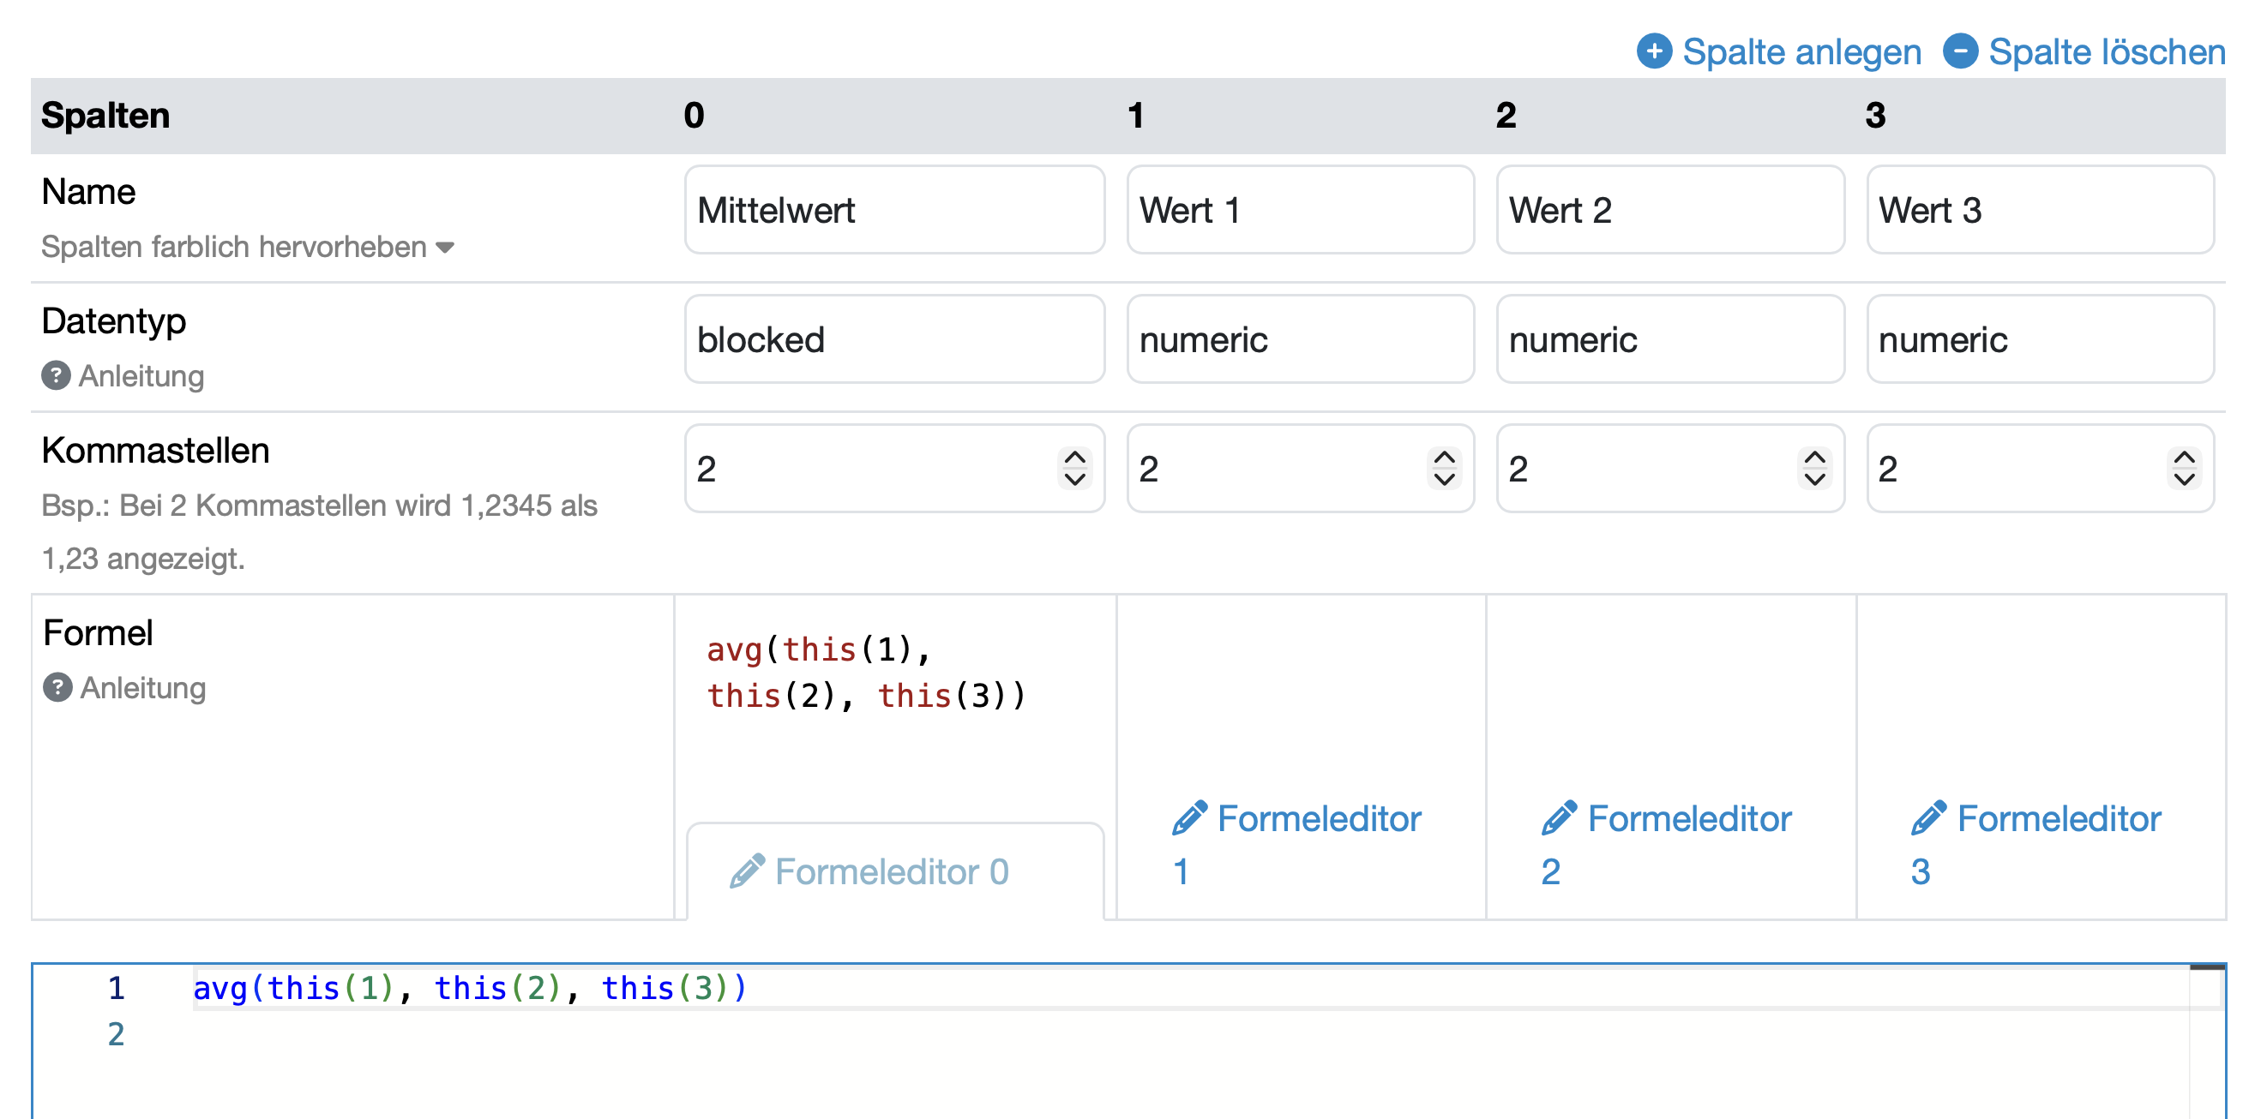The width and height of the screenshot is (2255, 1119).
Task: Click the pencil icon of Formeleditor 0
Action: (x=747, y=871)
